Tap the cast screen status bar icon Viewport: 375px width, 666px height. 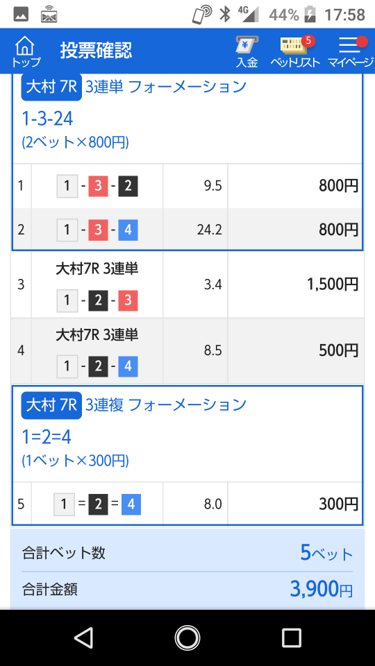49,15
